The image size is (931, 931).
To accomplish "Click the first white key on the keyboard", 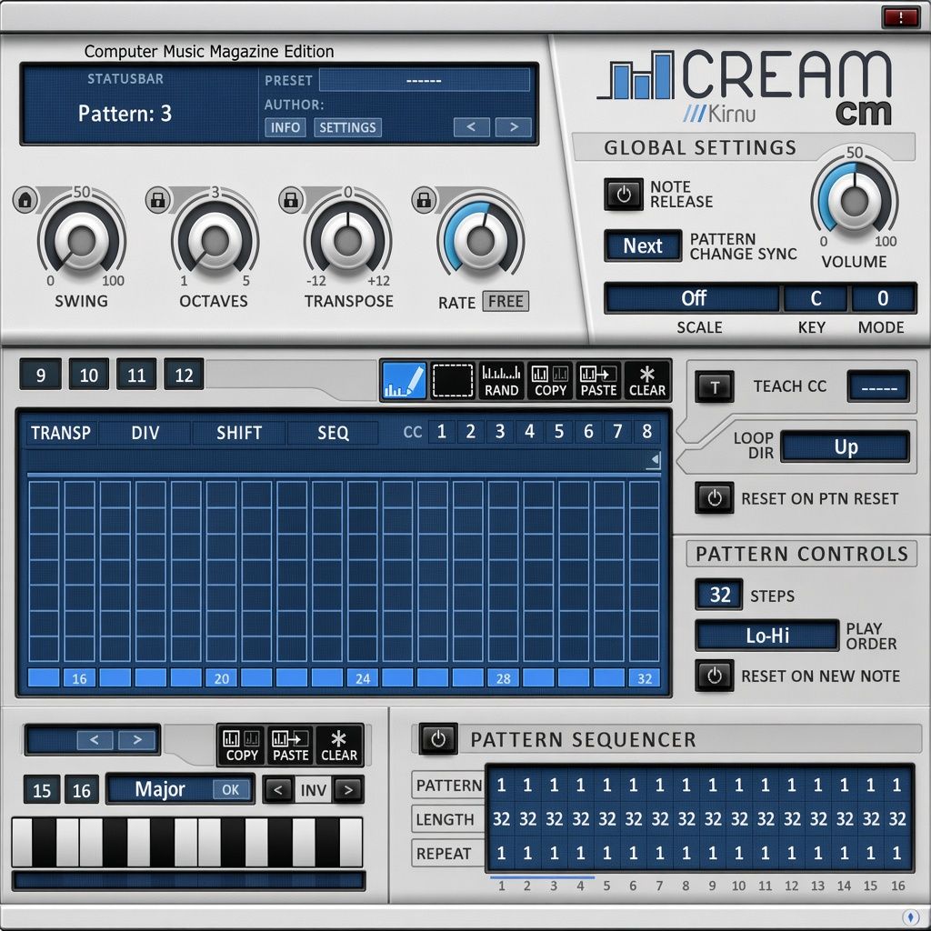I will pos(22,842).
